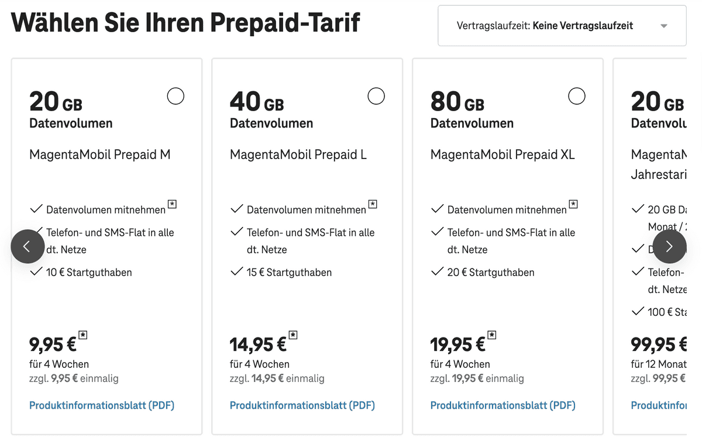Open the partially visible Jahrestarif product sheet link

(x=658, y=405)
